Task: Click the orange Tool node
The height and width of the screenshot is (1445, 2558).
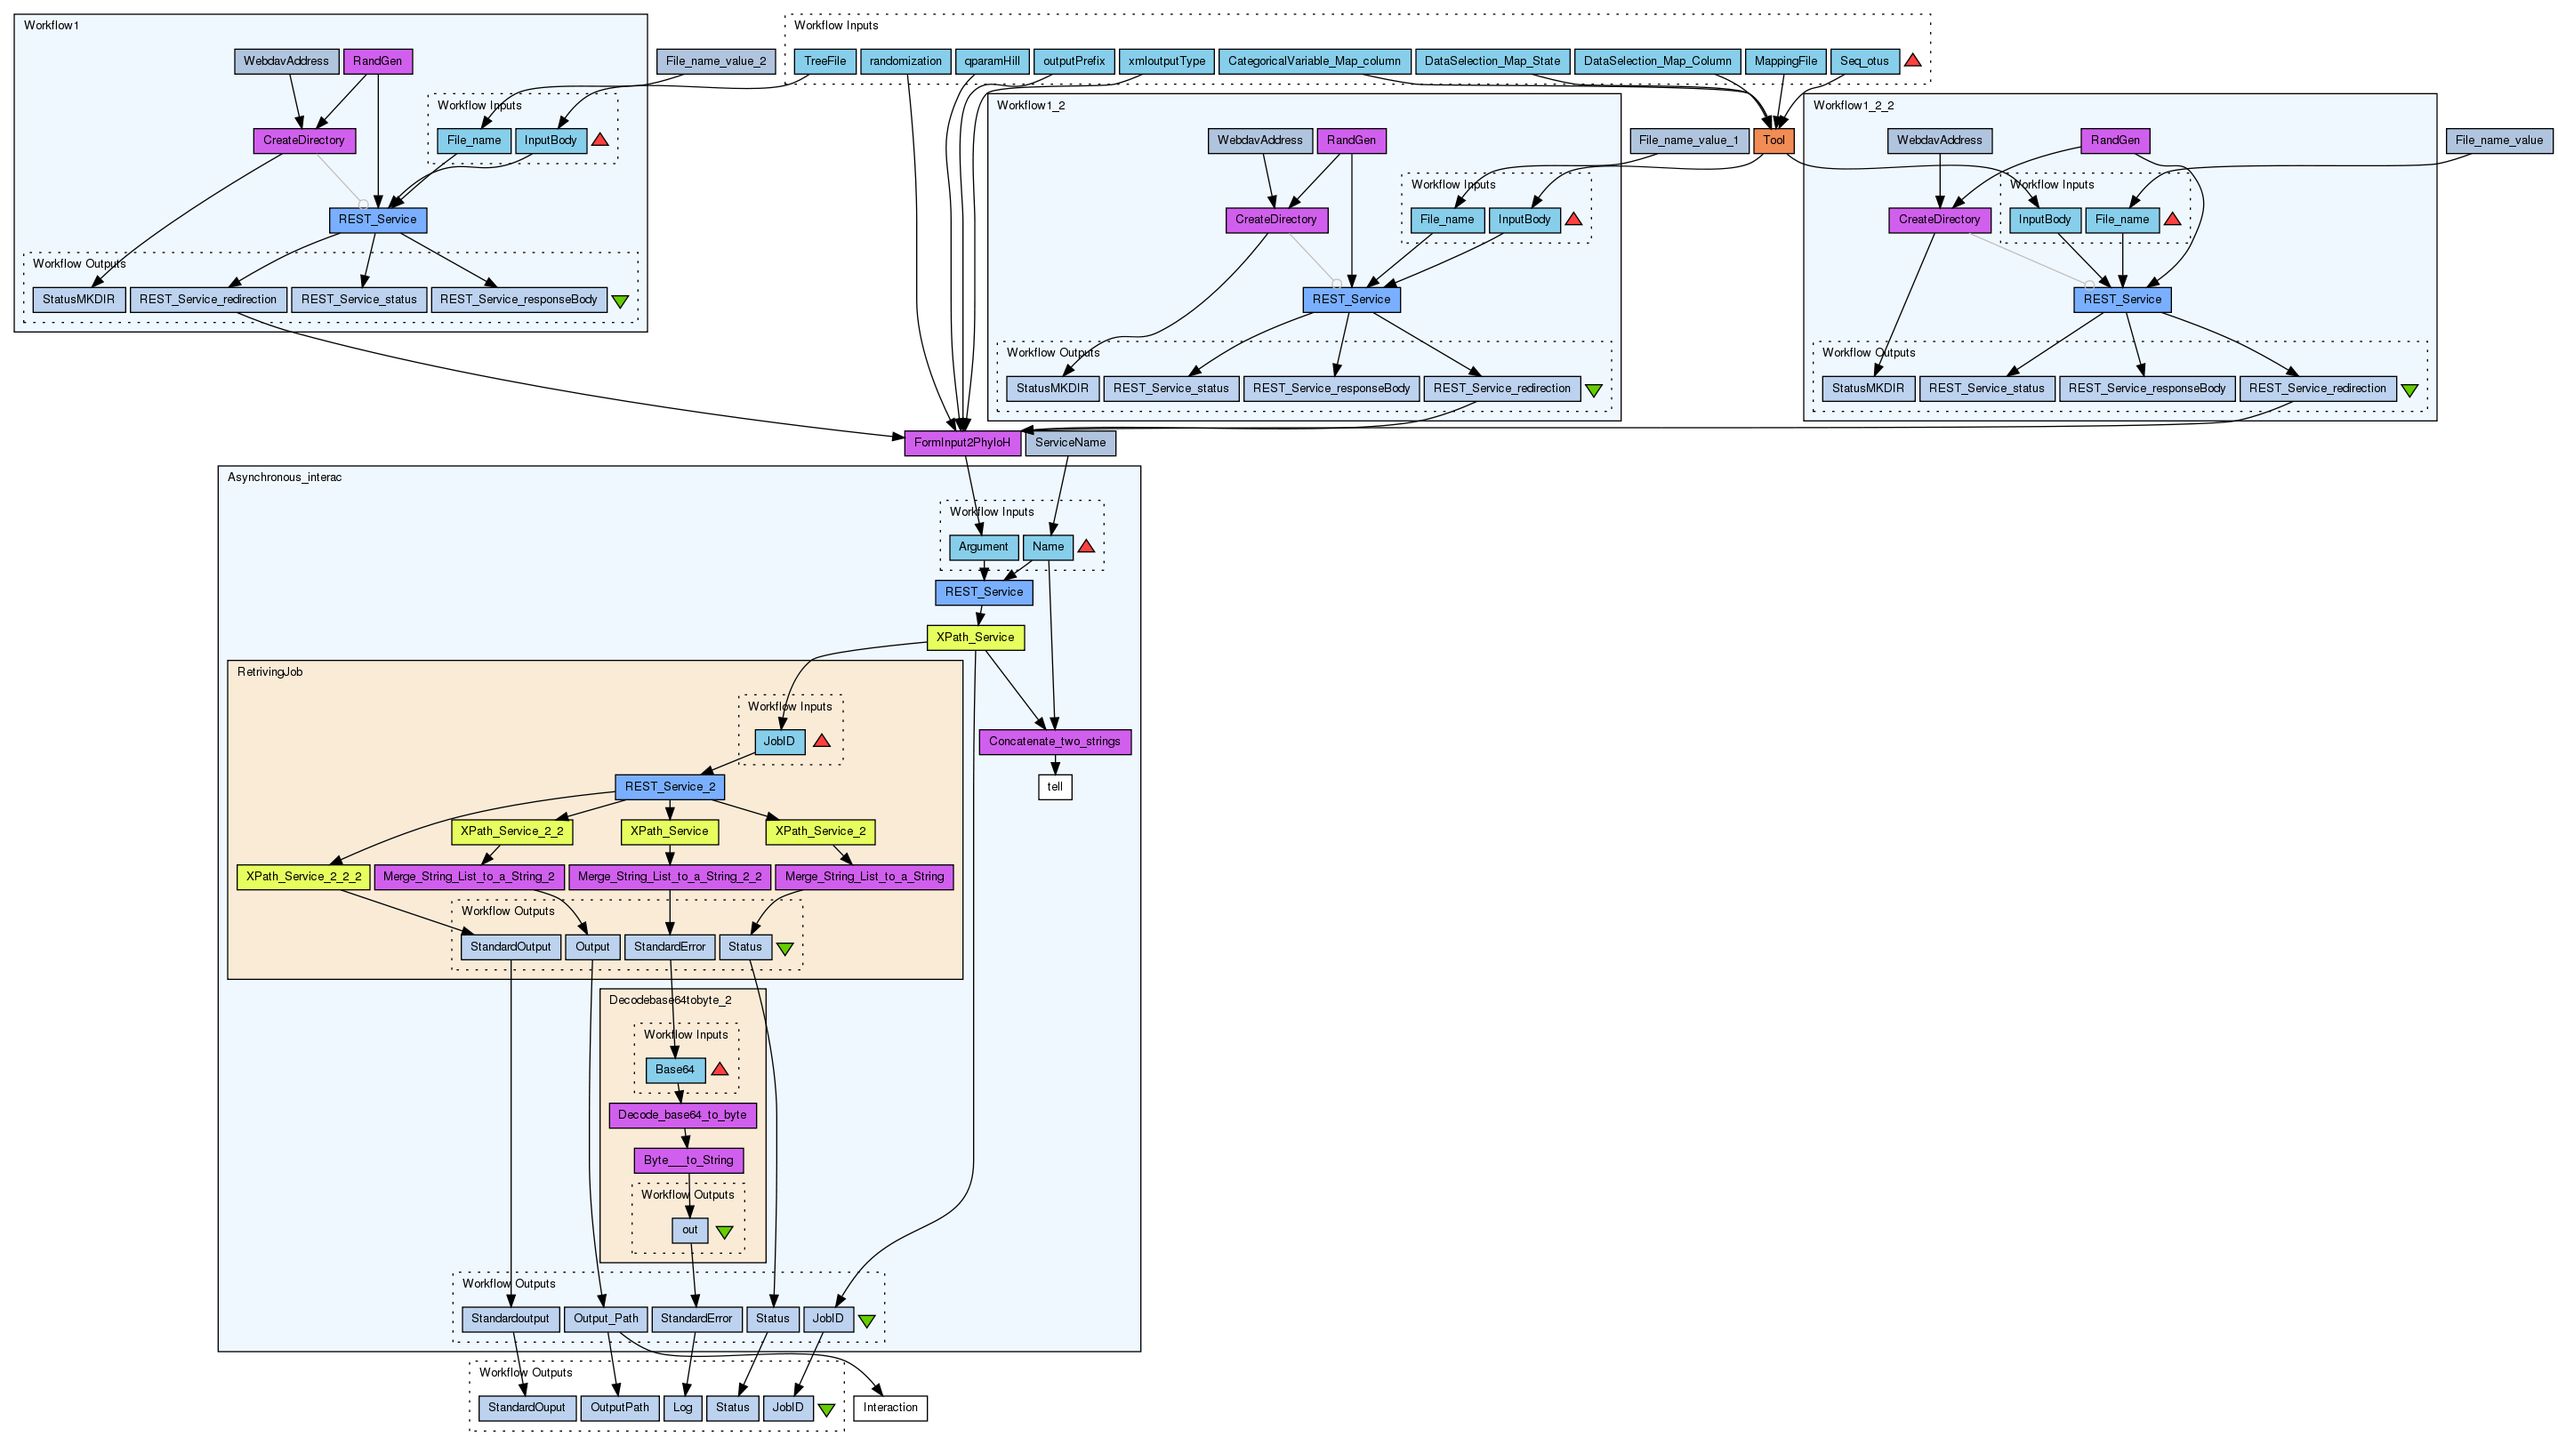Action: point(1774,141)
